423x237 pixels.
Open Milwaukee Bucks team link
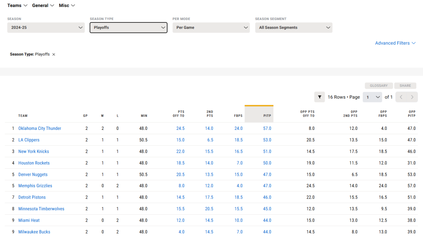34,232
